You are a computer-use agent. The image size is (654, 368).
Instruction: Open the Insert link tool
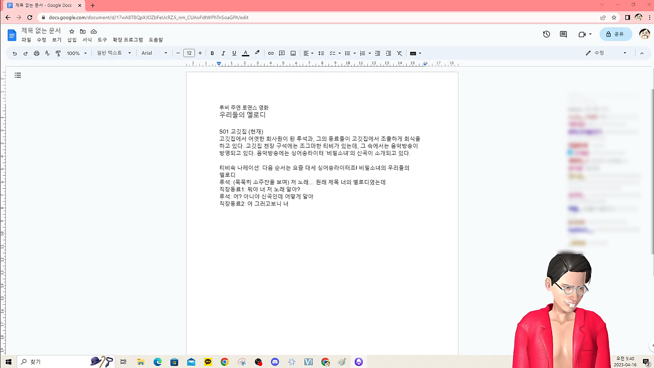[x=271, y=53]
